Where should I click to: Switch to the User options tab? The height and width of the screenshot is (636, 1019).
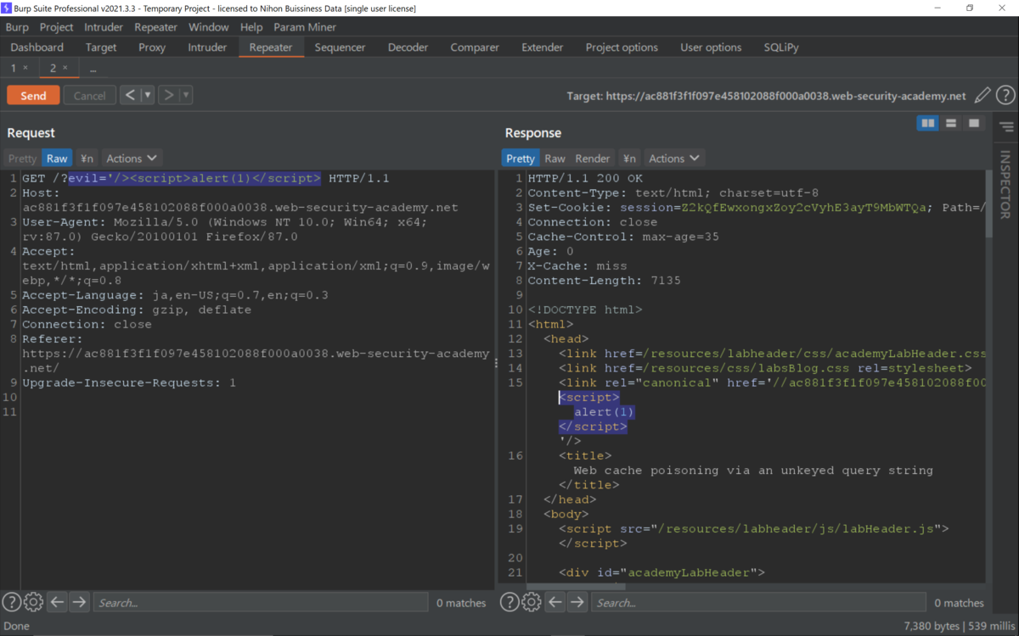click(x=711, y=47)
